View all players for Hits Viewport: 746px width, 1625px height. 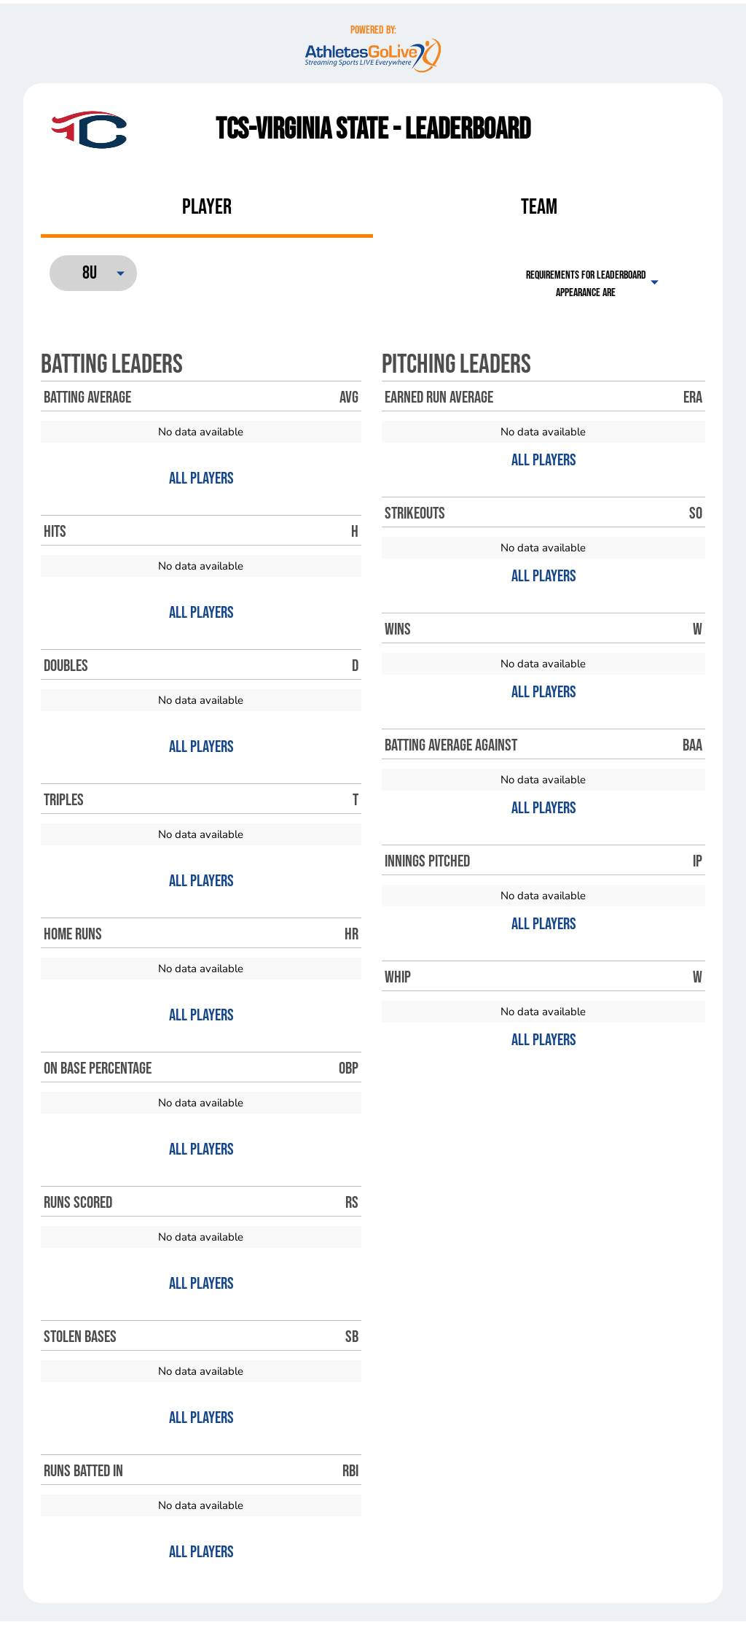201,613
